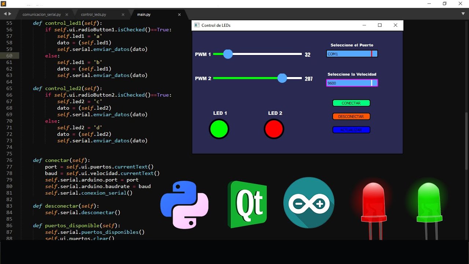Click 'self.serial.arduino.baudrate = baud' line
The width and height of the screenshot is (469, 264).
98,187
